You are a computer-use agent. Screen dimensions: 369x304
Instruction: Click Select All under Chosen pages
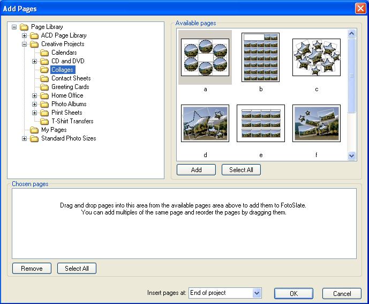[x=77, y=269]
